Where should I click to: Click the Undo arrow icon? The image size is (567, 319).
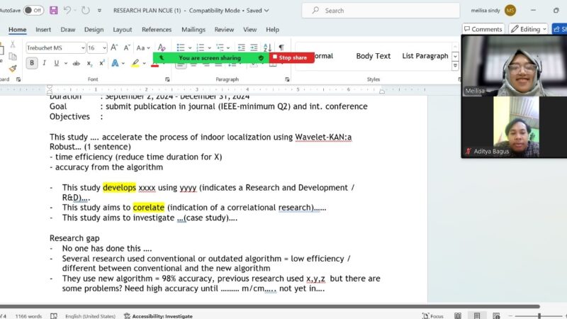[68, 11]
